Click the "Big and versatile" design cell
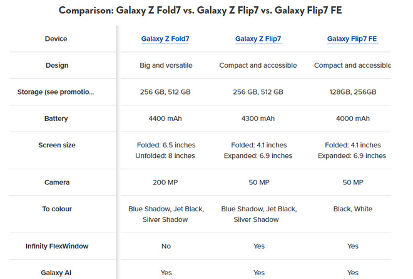 [166, 65]
